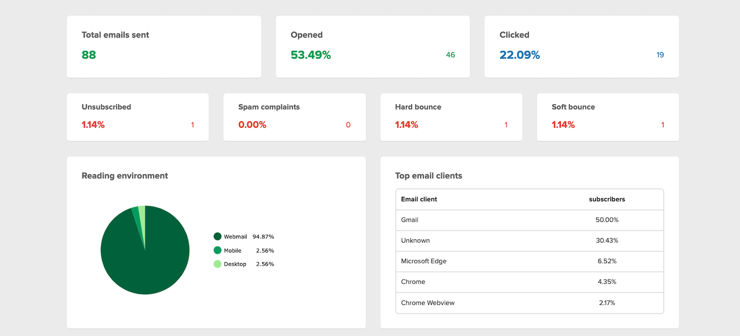The image size is (740, 336).
Task: Click the Unsubscribed count number
Action: coord(192,125)
